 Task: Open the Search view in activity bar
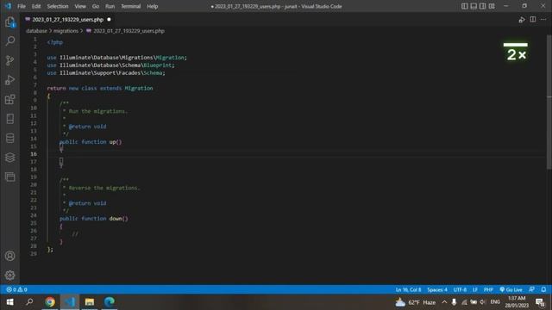click(9, 41)
